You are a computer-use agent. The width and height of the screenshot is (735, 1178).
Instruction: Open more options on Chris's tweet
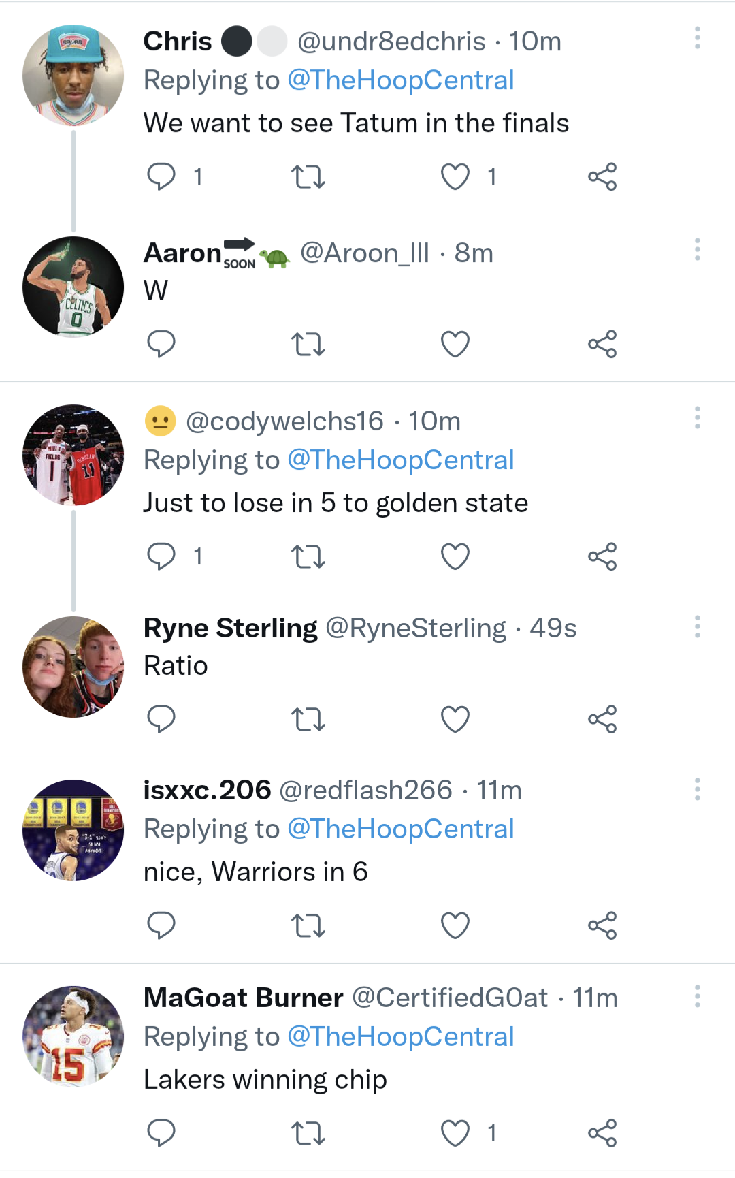pos(697,38)
